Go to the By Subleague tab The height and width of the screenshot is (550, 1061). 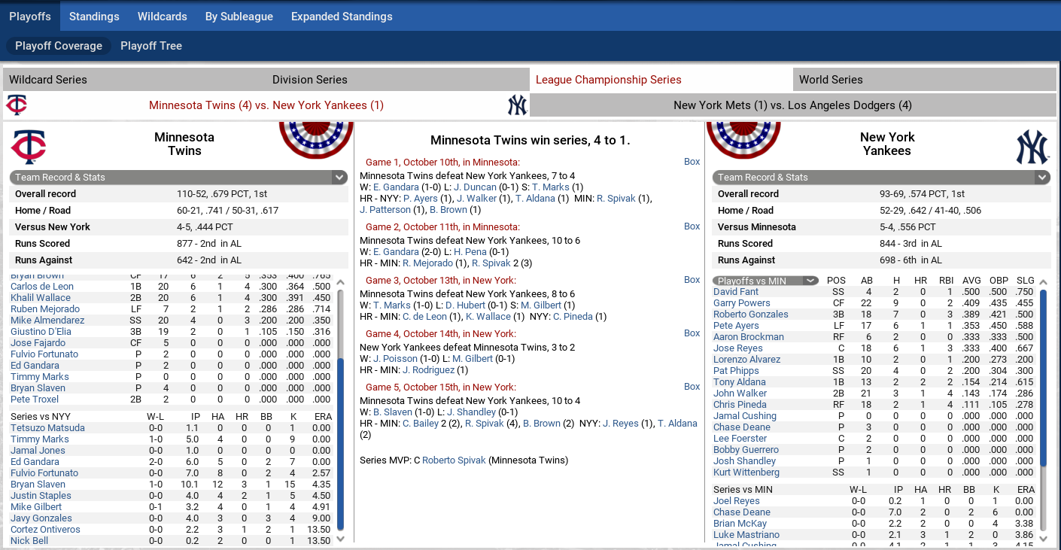coord(239,16)
